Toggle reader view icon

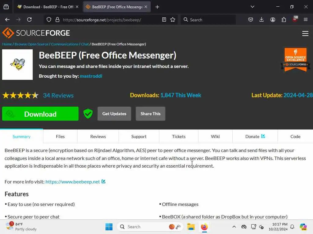click(x=164, y=19)
